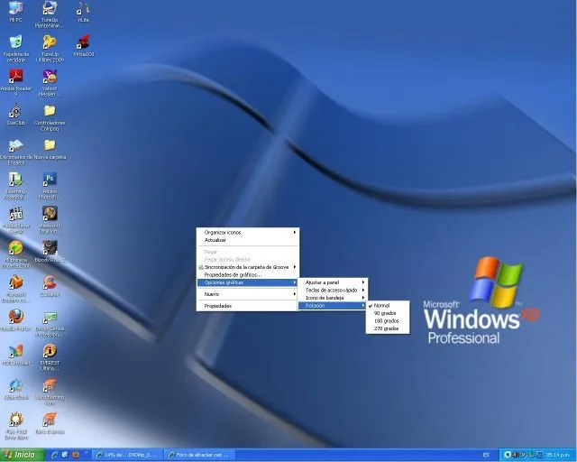This screenshot has height=462, width=577.
Task: Launch EVEREST Ultimate desktop shortcut
Action: click(50, 357)
